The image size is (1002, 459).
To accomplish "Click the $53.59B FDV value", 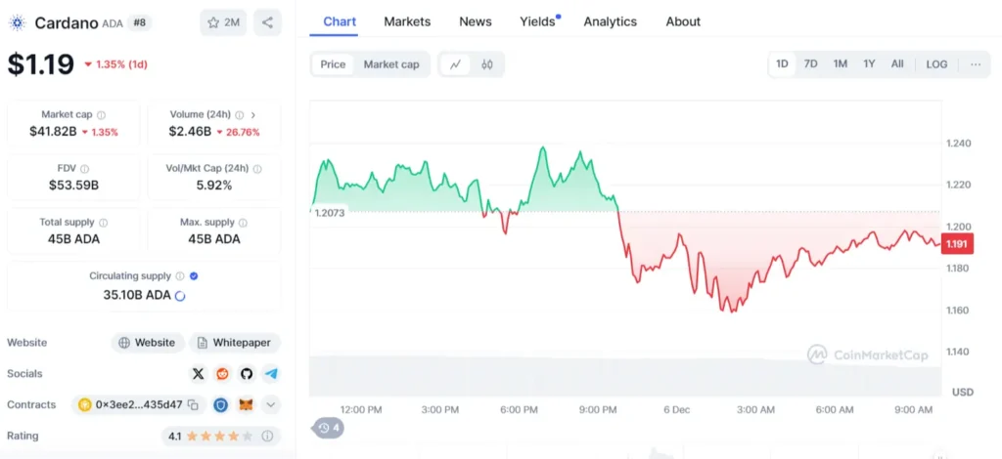I will pyautogui.click(x=73, y=186).
